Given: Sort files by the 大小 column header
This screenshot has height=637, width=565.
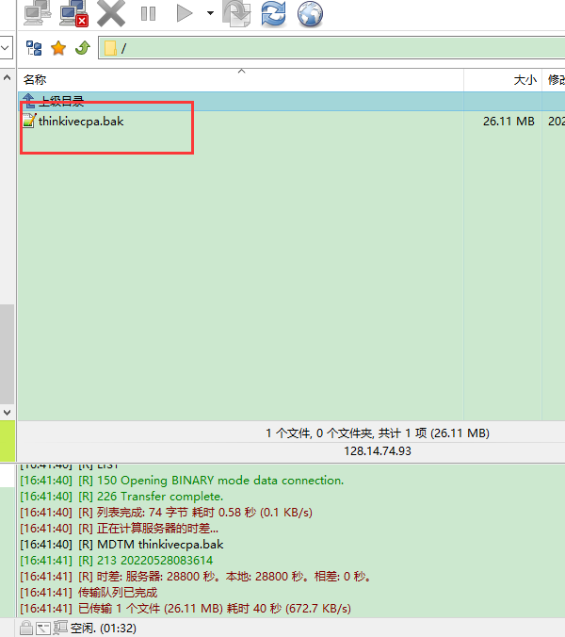Looking at the screenshot, I should (x=525, y=80).
